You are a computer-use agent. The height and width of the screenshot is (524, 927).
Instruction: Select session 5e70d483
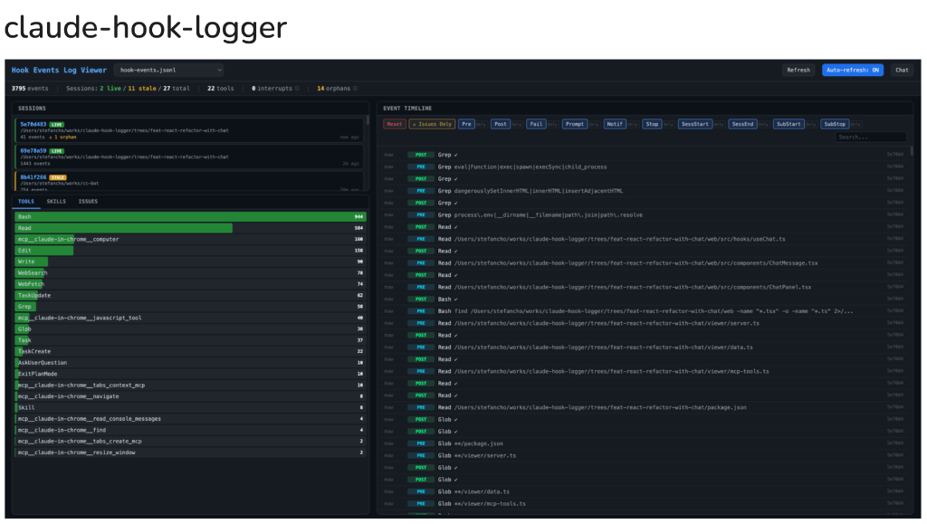pos(189,130)
